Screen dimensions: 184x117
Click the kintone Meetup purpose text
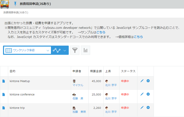pyautogui.click(x=20, y=81)
